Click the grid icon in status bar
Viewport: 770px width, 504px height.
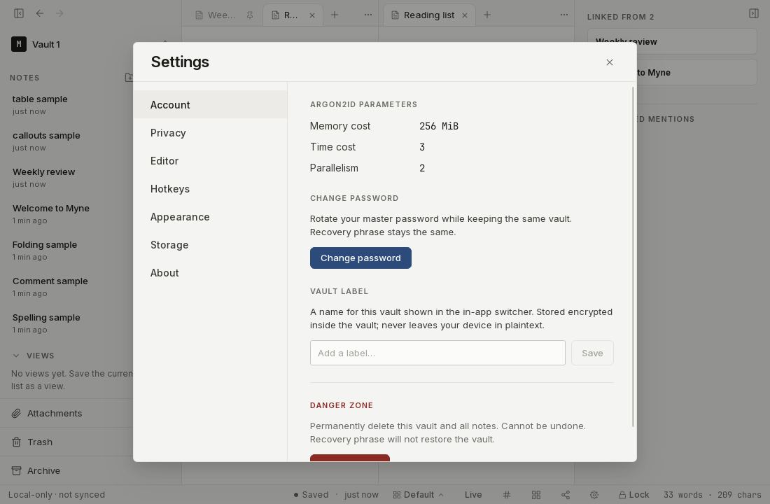pyautogui.click(x=536, y=495)
